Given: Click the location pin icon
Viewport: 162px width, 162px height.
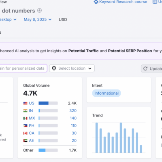Looking at the screenshot, I should coord(54,68).
